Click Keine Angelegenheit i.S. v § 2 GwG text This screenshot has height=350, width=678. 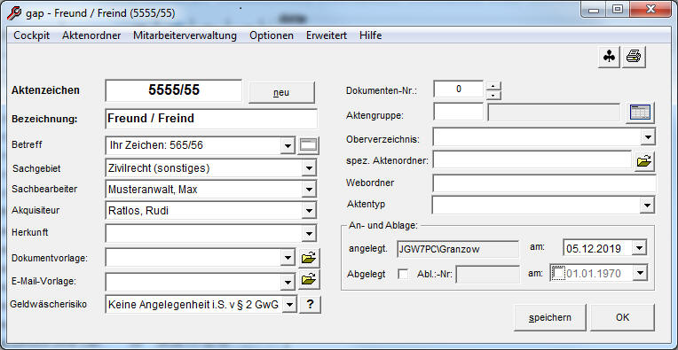(193, 305)
